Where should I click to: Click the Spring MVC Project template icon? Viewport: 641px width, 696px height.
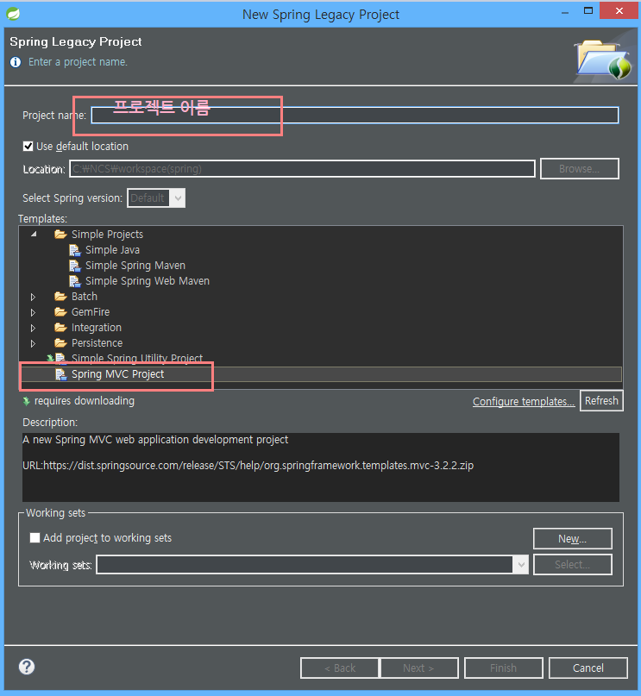60,374
